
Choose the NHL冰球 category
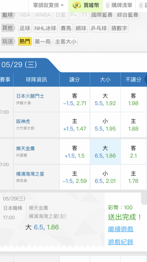(x=46, y=28)
